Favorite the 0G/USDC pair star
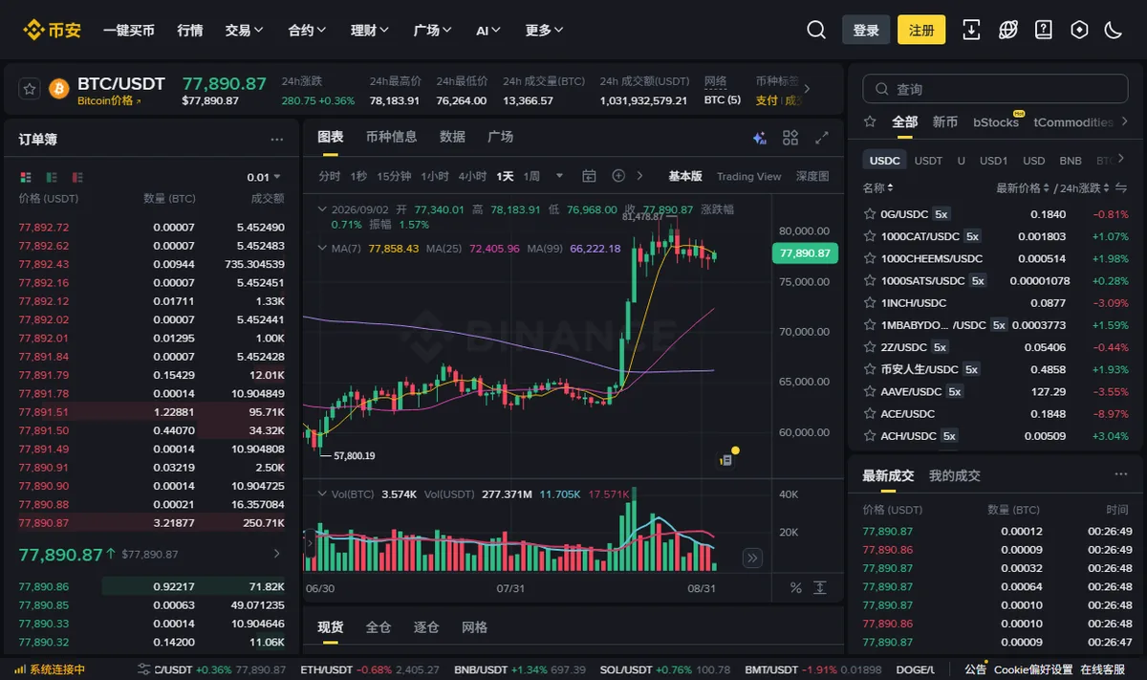This screenshot has height=680, width=1147. (870, 214)
